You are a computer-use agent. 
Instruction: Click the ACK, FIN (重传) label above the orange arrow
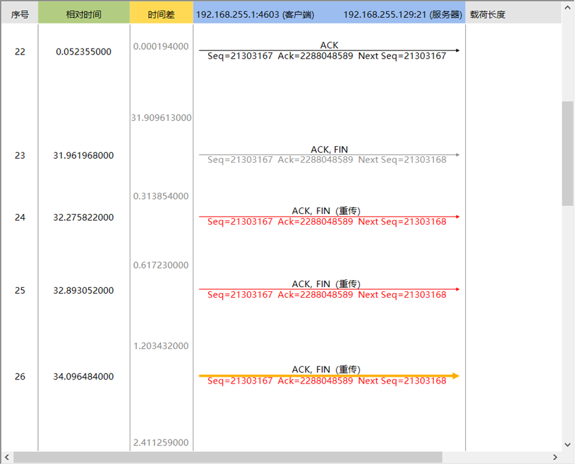(x=326, y=370)
